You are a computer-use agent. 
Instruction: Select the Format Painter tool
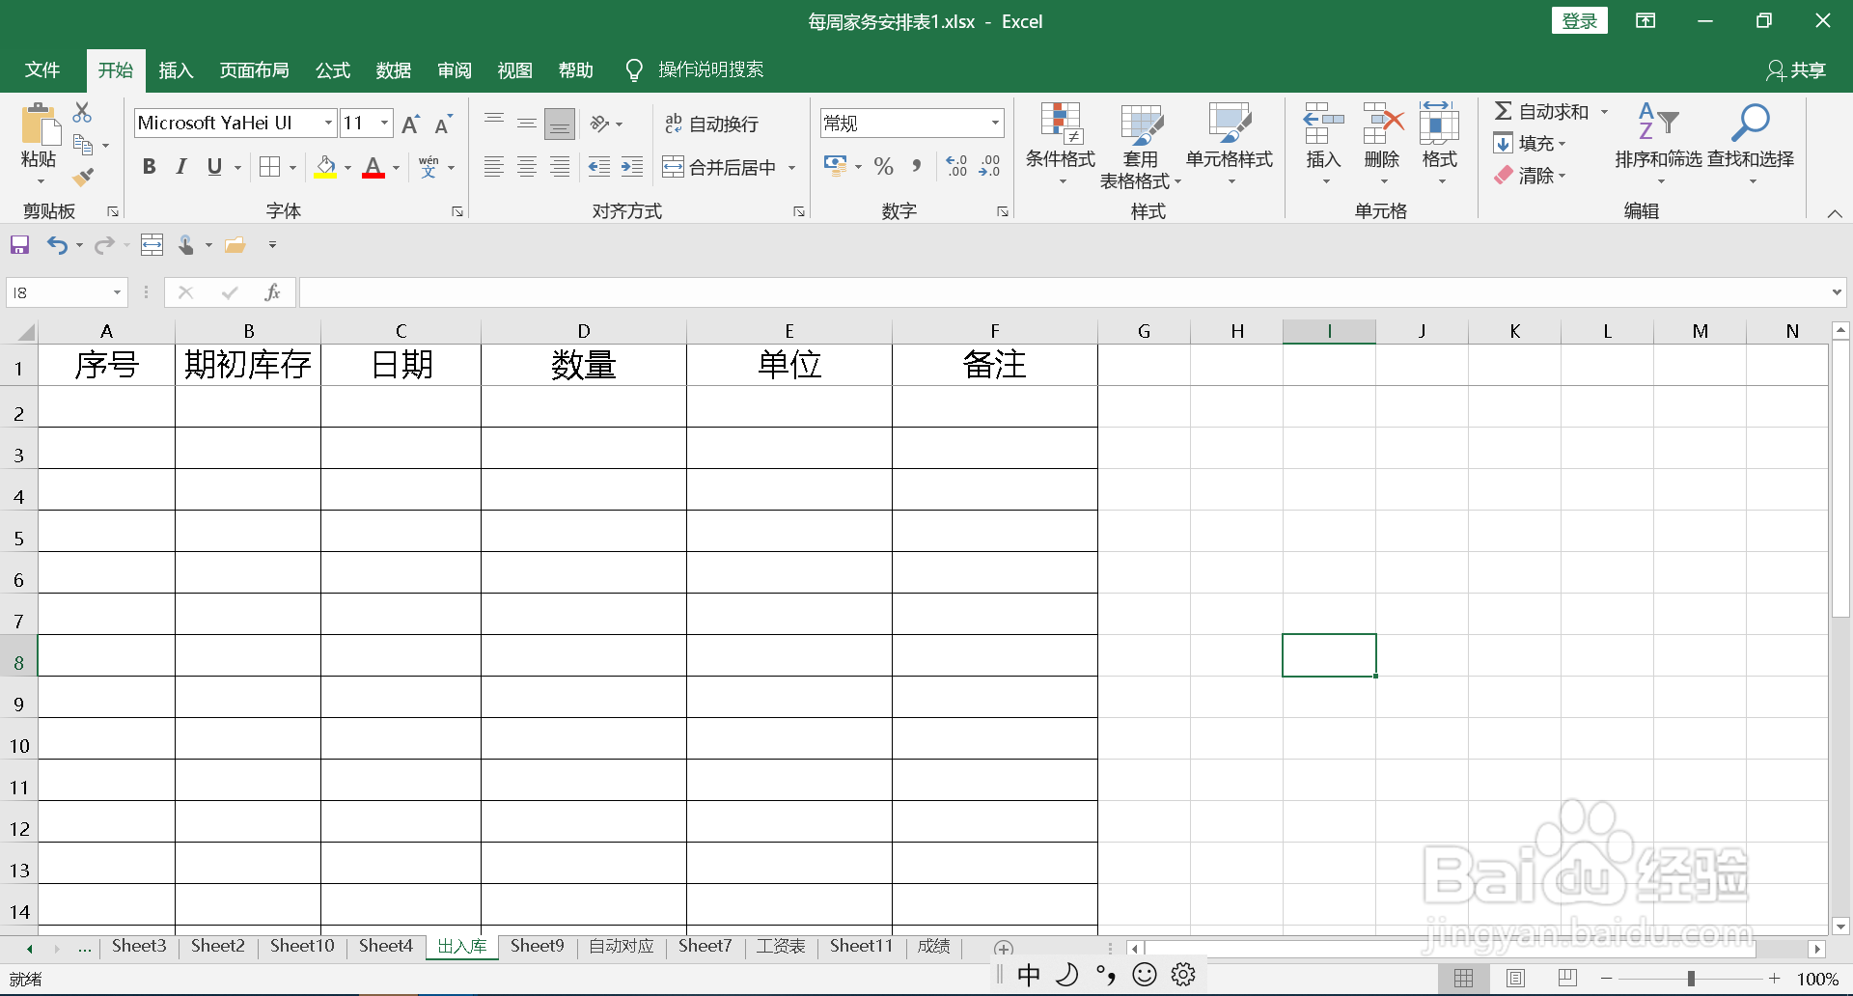pyautogui.click(x=85, y=177)
